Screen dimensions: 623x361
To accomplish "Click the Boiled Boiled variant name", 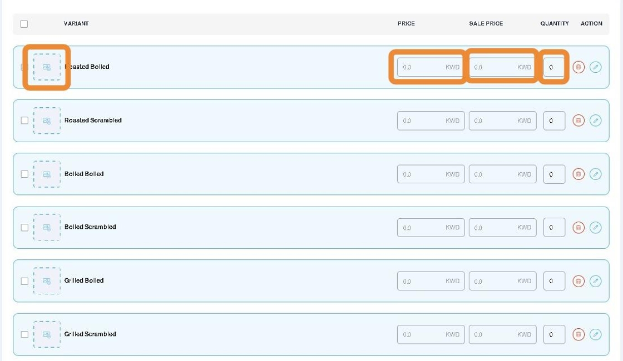I will 84,174.
